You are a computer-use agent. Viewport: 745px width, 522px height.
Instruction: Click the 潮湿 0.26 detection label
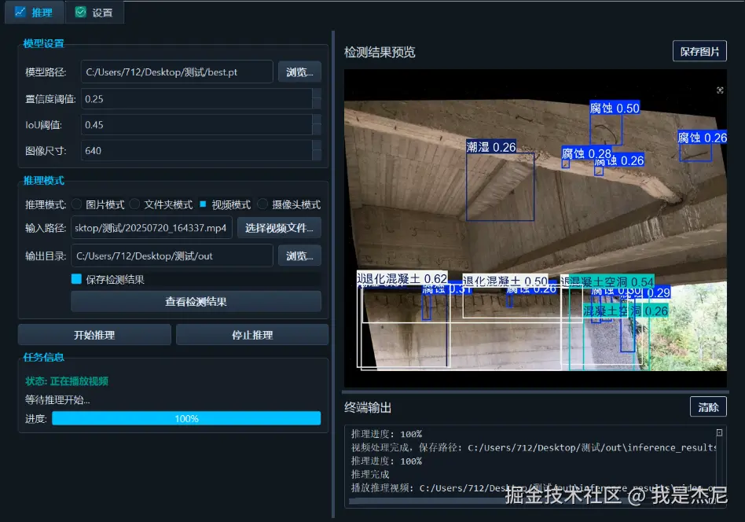491,147
